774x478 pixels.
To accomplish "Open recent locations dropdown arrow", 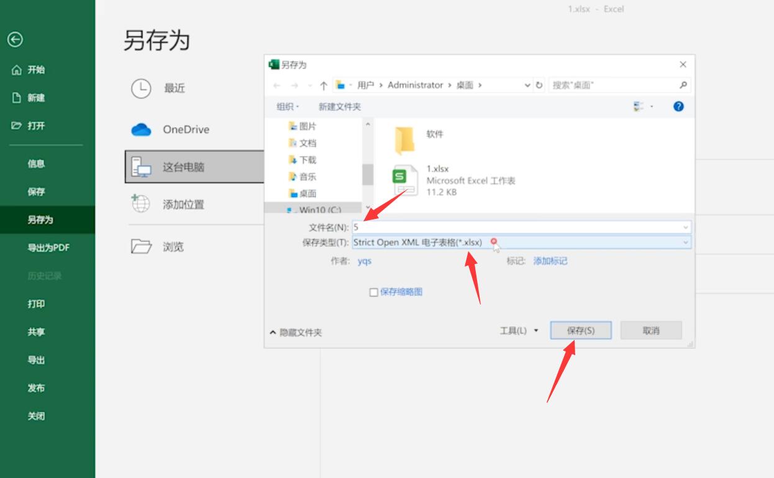I will click(x=309, y=86).
